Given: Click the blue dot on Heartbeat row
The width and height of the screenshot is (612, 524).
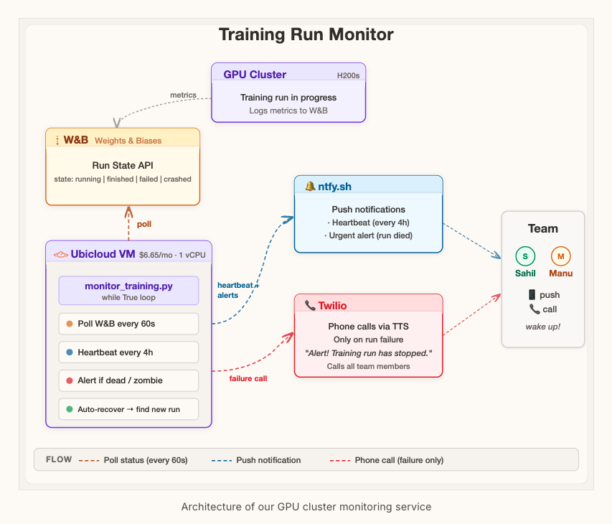Looking at the screenshot, I should (70, 352).
